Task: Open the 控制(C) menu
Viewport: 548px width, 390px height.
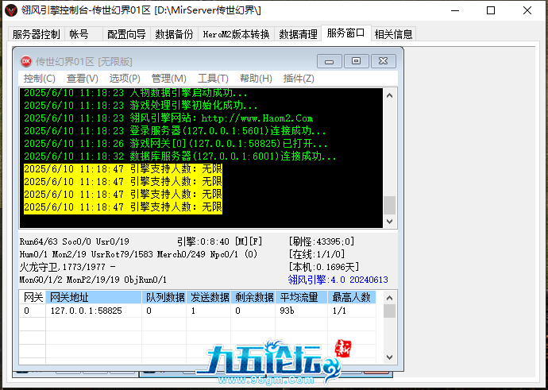Action: (40, 79)
